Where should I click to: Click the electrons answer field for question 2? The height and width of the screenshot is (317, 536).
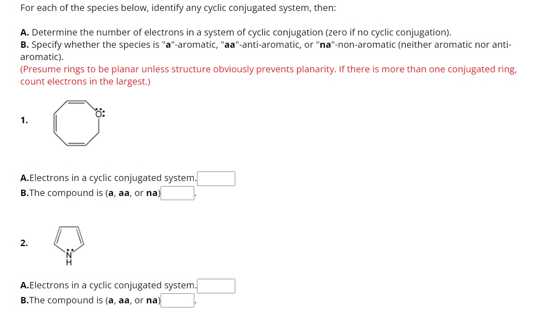216,286
